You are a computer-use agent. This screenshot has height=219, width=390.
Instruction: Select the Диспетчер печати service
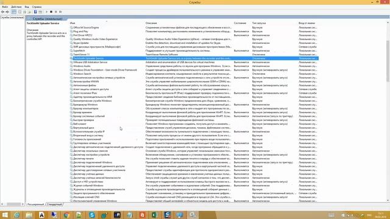pos(83,158)
